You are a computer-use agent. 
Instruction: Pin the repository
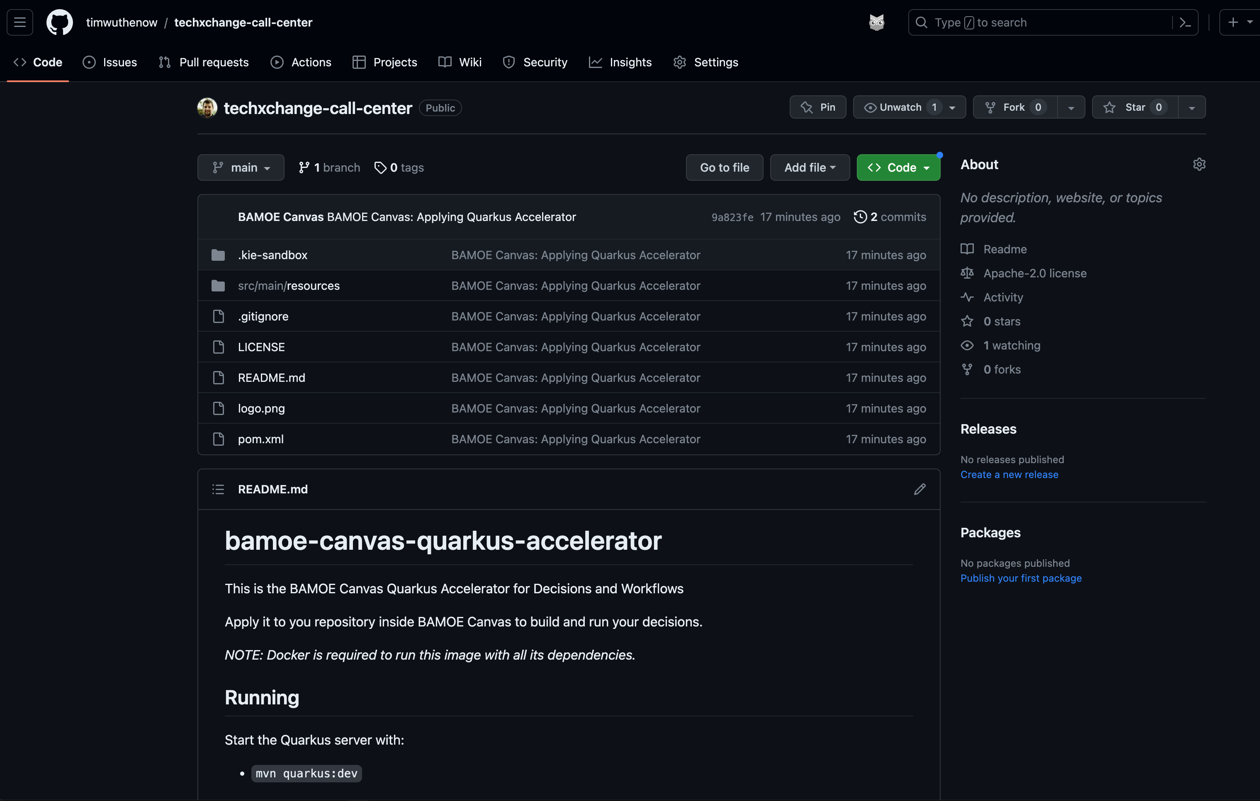[x=817, y=107]
